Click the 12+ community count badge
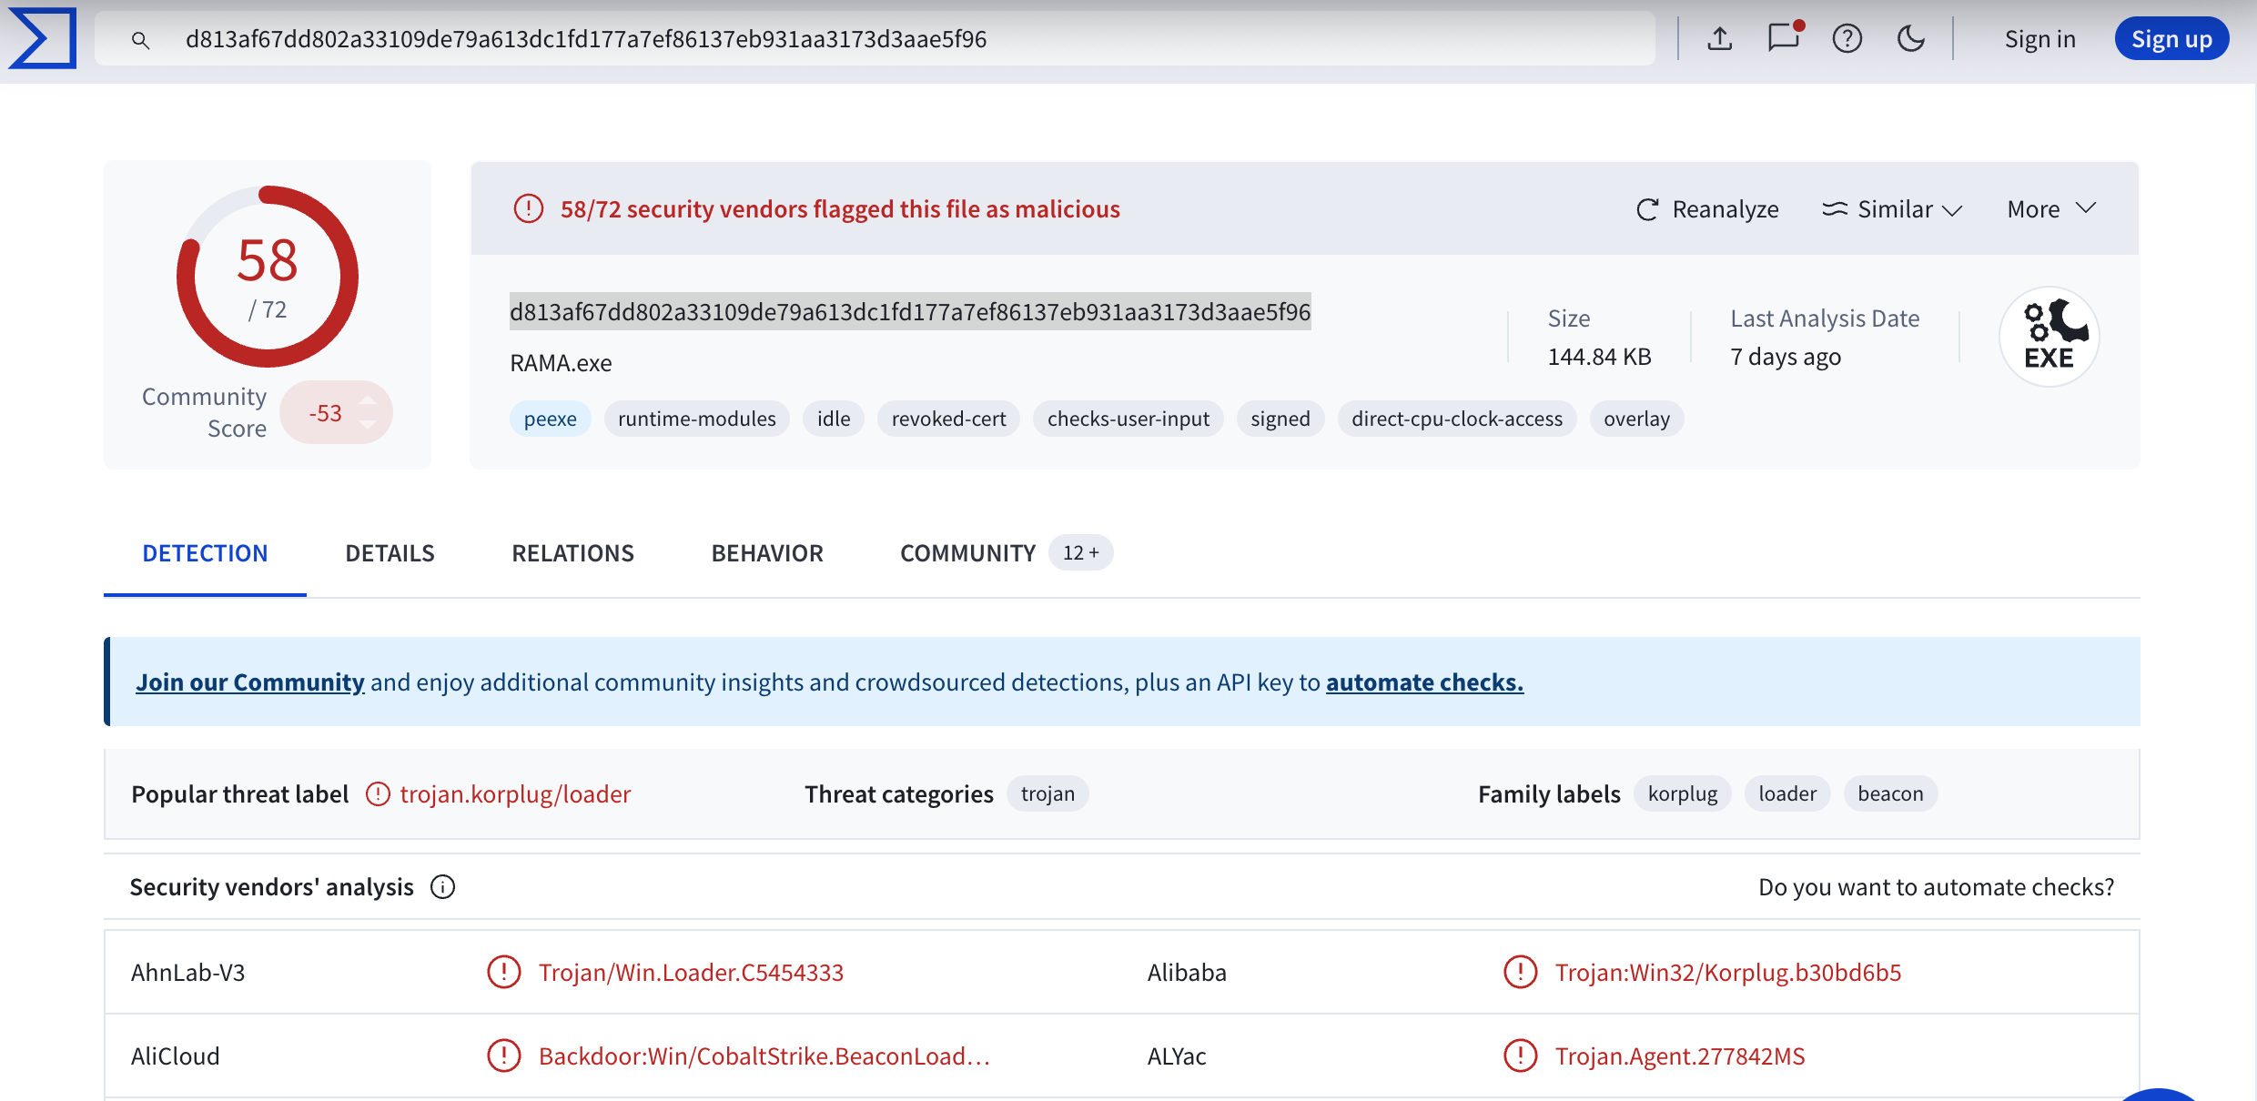Image resolution: width=2257 pixels, height=1101 pixels. click(1080, 552)
